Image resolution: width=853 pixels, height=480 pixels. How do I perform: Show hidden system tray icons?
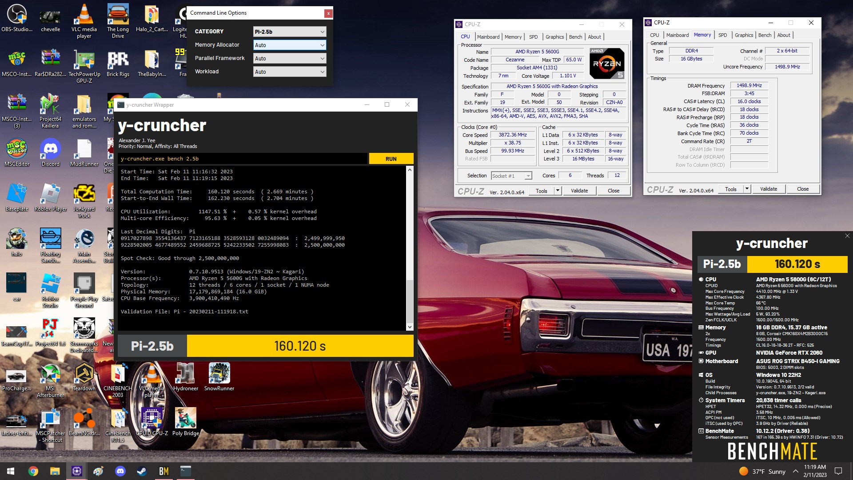point(795,471)
